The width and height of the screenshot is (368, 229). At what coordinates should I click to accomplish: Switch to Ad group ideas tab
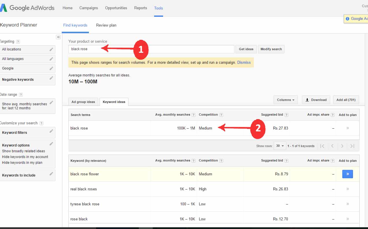(x=83, y=102)
